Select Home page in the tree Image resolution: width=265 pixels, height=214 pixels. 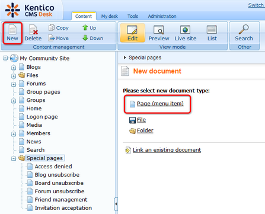(x=34, y=108)
